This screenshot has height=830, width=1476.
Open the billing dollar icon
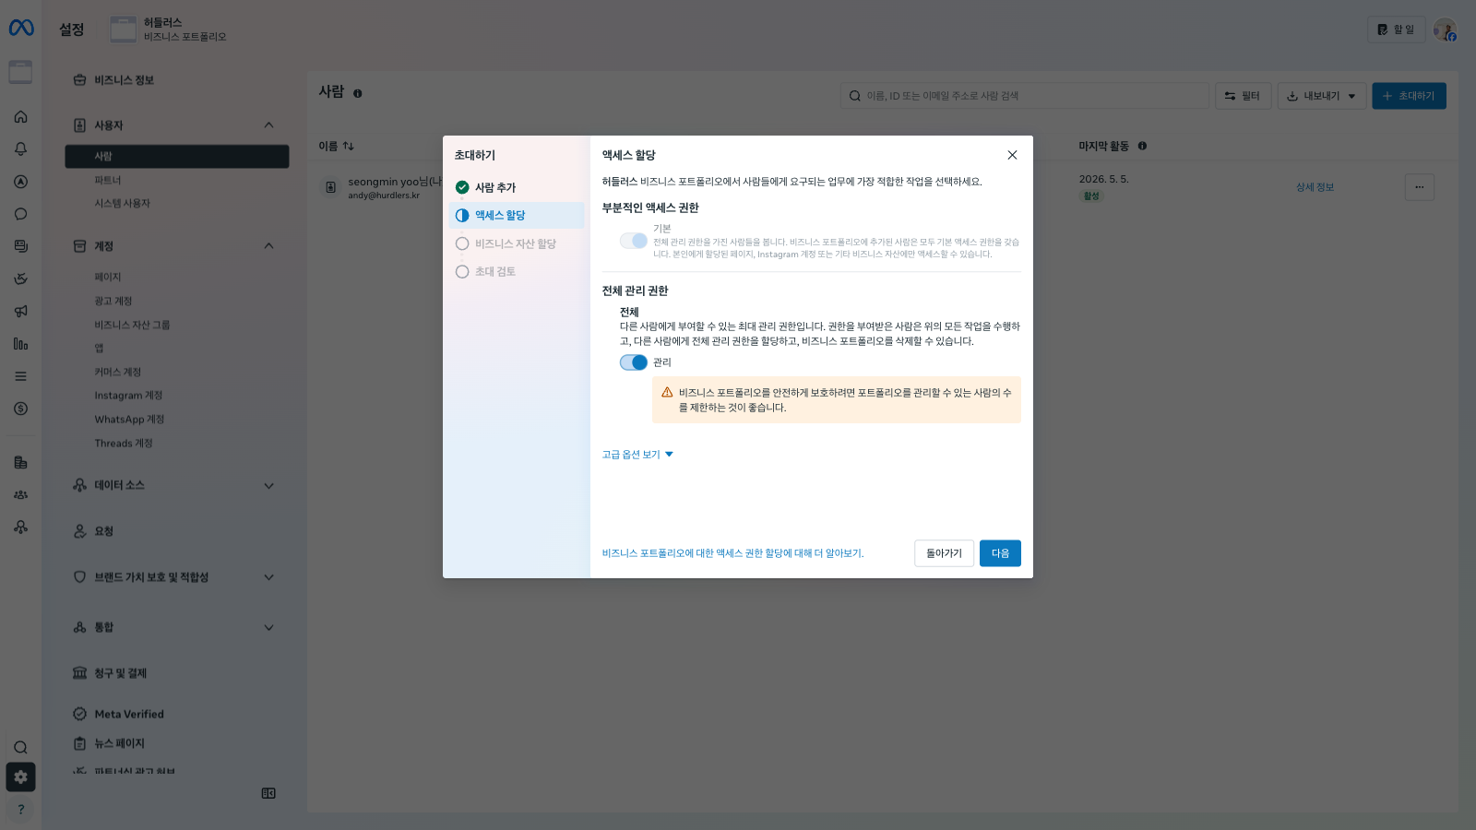click(x=20, y=409)
